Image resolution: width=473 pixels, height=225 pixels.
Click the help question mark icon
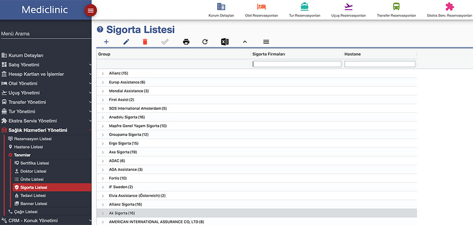point(100,29)
